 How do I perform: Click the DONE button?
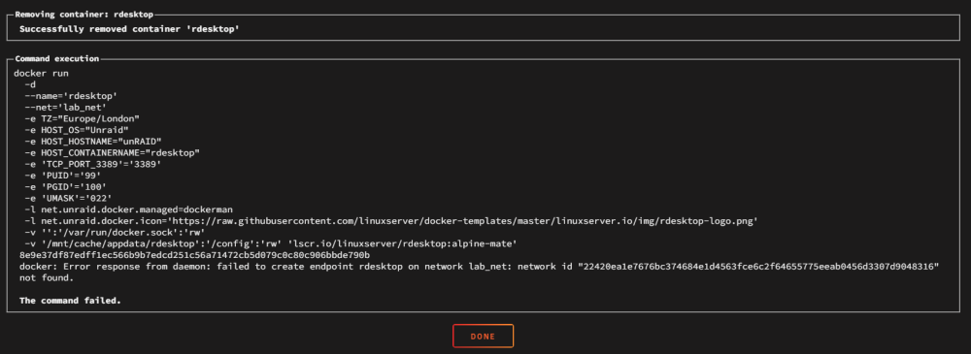click(483, 336)
